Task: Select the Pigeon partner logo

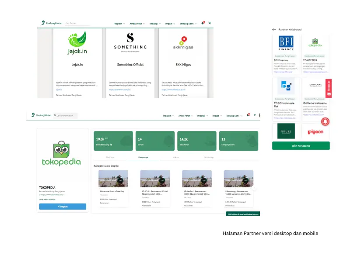Action: pyautogui.click(x=315, y=132)
